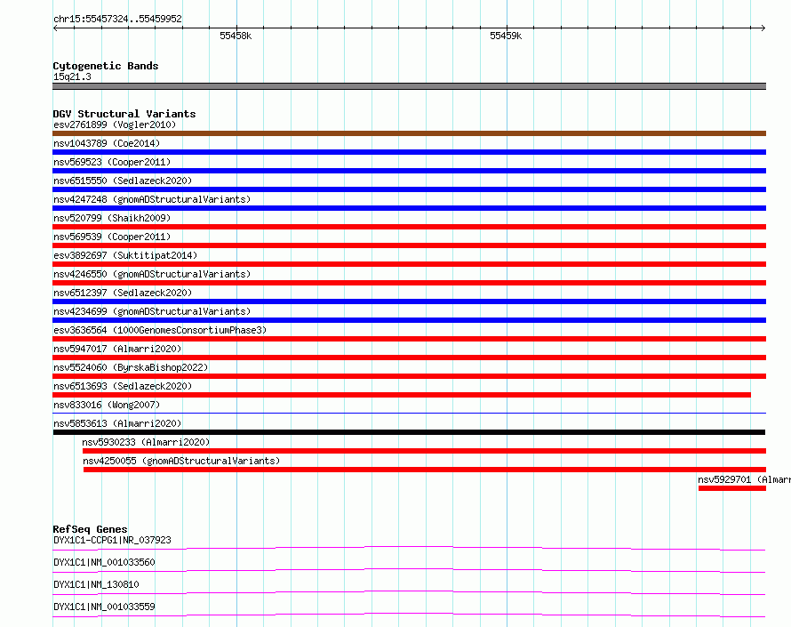Open variant nsv520799 (Shaikh2009) label

click(x=112, y=218)
